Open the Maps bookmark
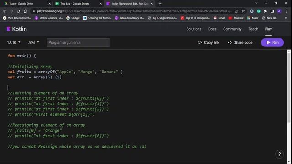 pyautogui.click(x=253, y=18)
